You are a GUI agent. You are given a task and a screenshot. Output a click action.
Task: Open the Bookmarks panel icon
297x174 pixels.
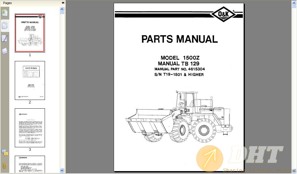[5, 13]
